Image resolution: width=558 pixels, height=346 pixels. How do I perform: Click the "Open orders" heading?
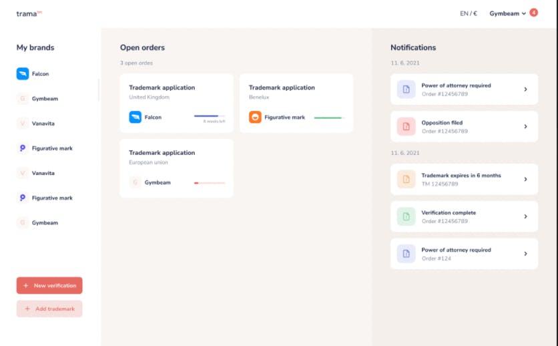coord(142,47)
